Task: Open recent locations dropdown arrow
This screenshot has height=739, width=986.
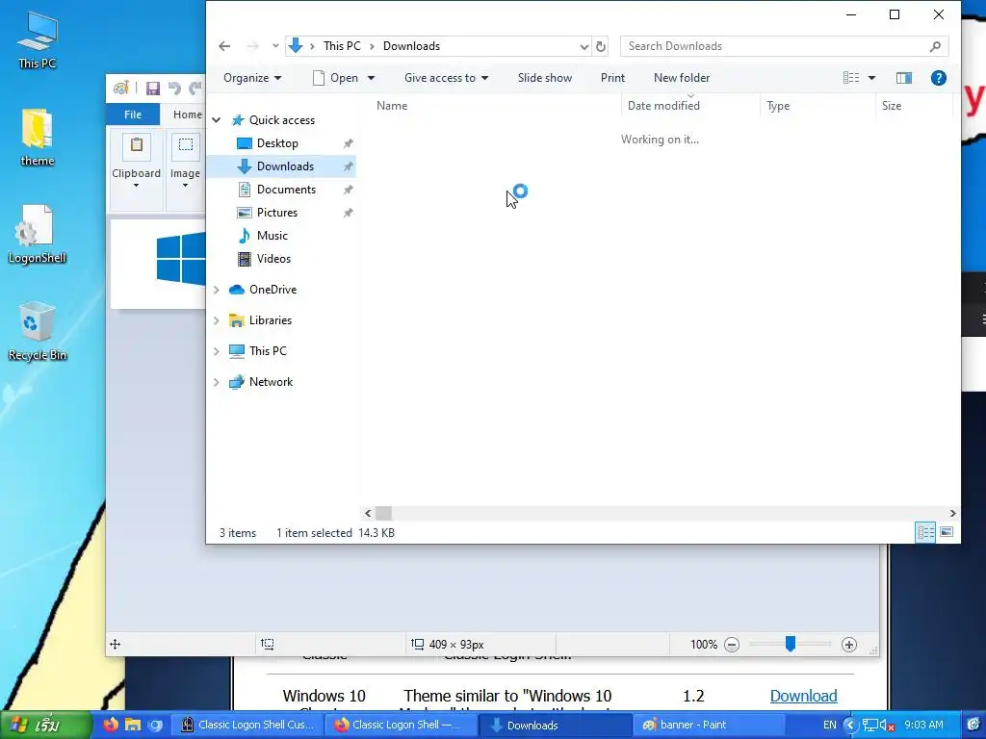Action: (275, 46)
